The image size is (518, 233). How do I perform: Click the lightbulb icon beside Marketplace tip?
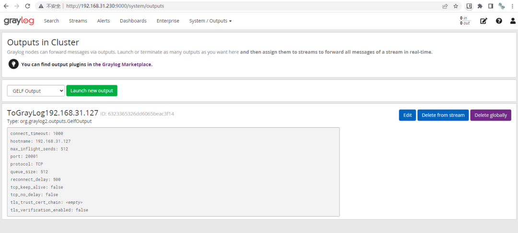click(13, 64)
